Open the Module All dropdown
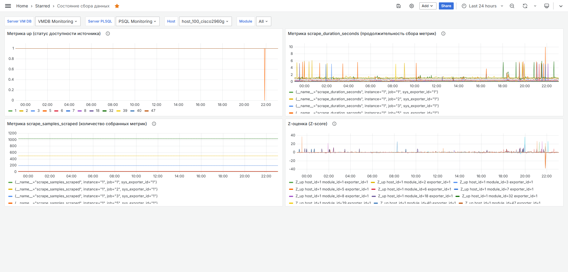568x272 pixels. pos(263,21)
